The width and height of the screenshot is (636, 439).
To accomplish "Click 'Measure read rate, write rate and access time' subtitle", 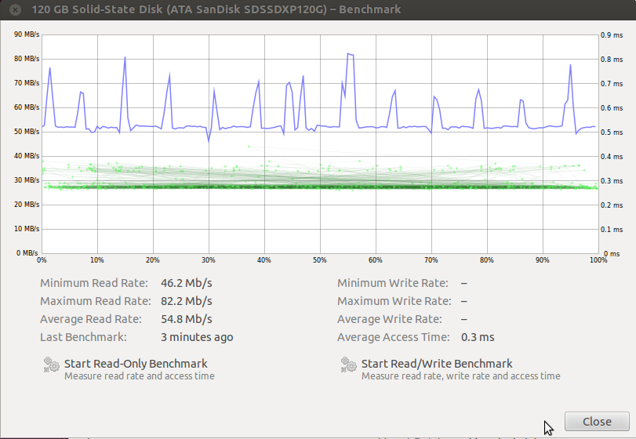I will [x=460, y=376].
